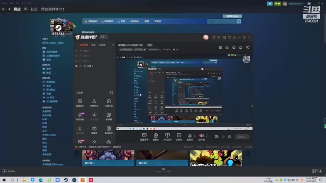Open the bell notification icon in stream header
Screen dimensions: 326x183
tap(240, 48)
